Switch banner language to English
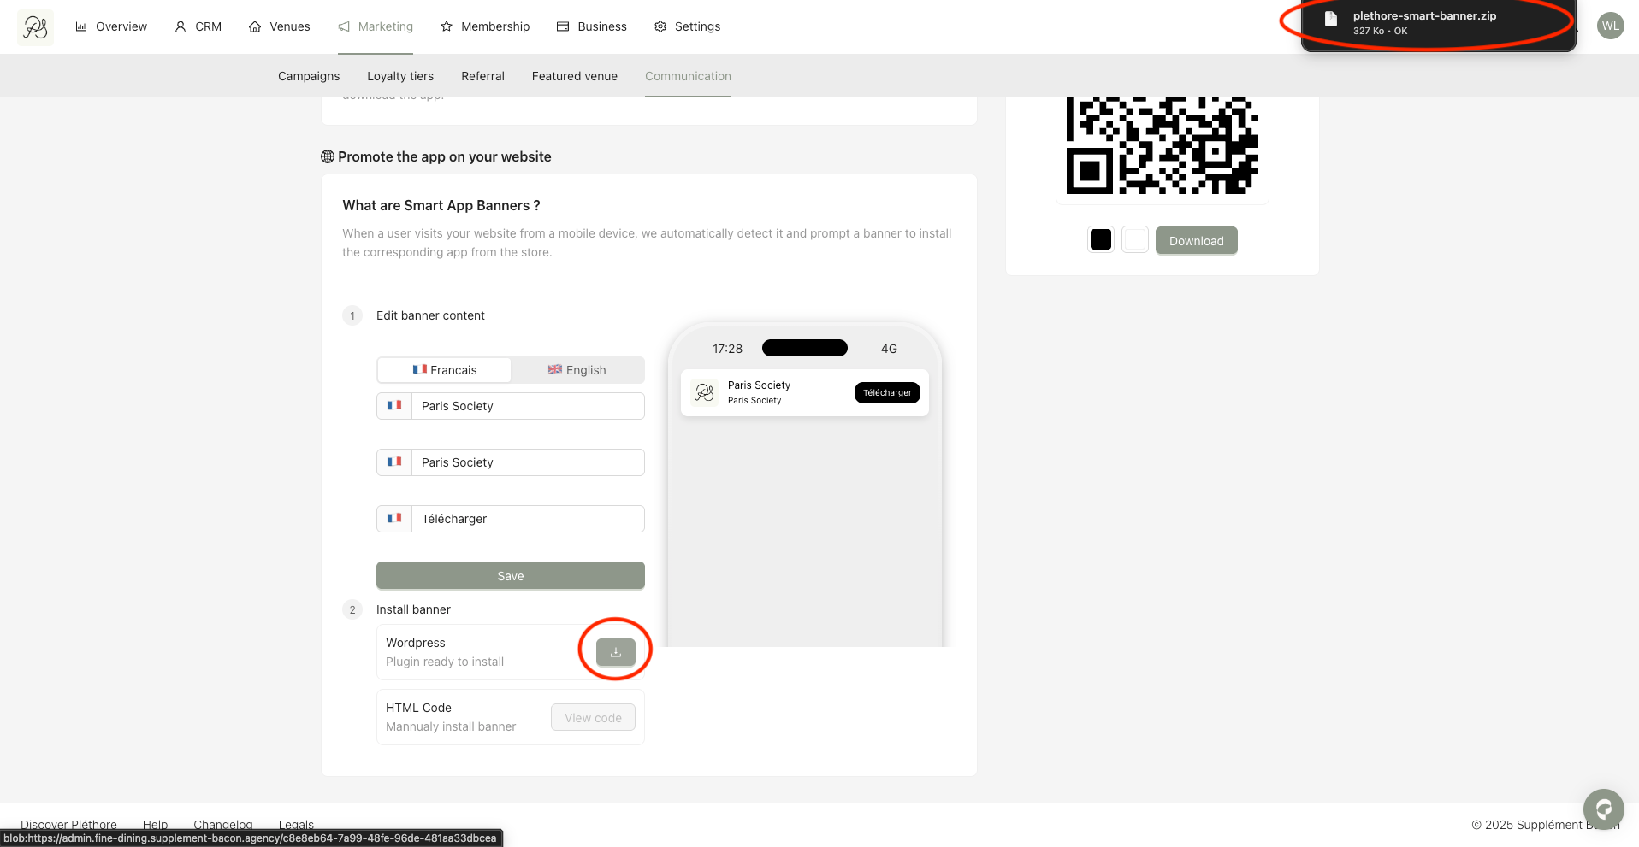1639x847 pixels. (x=577, y=370)
